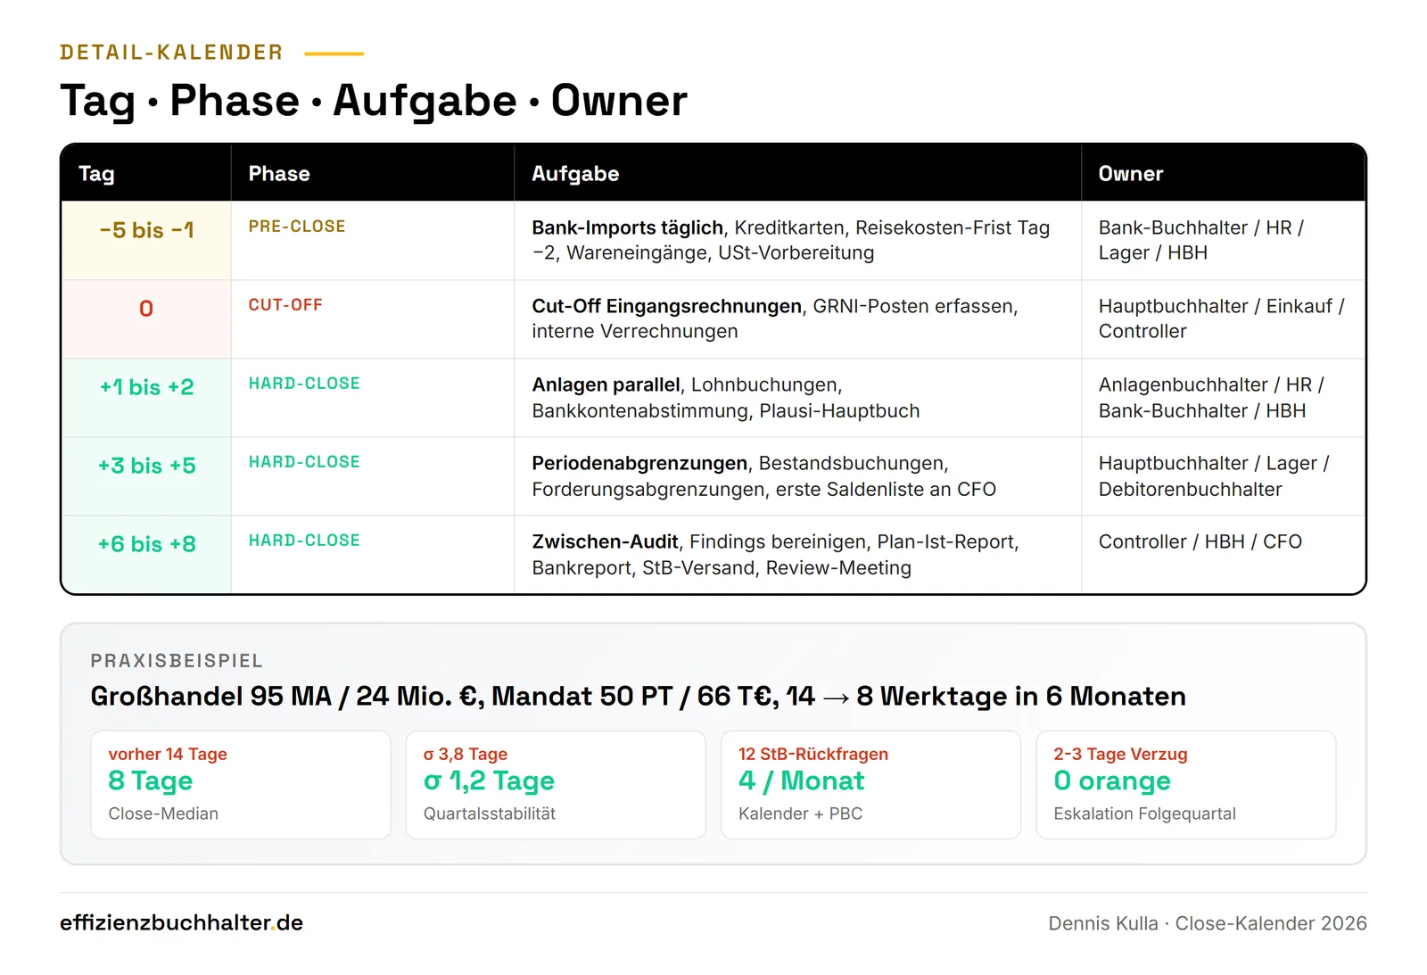1427x975 pixels.
Task: Click the PRE-CLOSE phase label
Action: pos(297,227)
